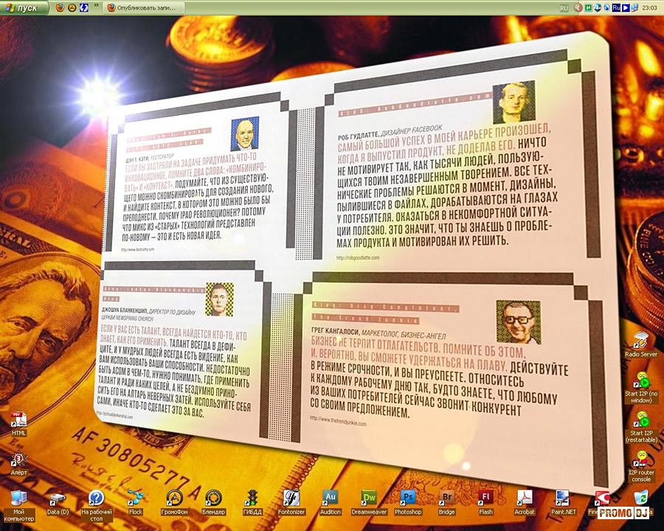Switch to the 'Опубликовать запи...' taskbar window
664x531 pixels.
145,7
